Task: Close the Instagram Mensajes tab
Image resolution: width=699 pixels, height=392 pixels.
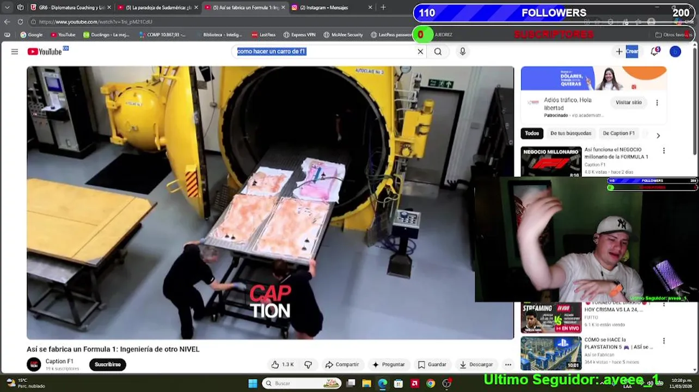Action: (370, 8)
